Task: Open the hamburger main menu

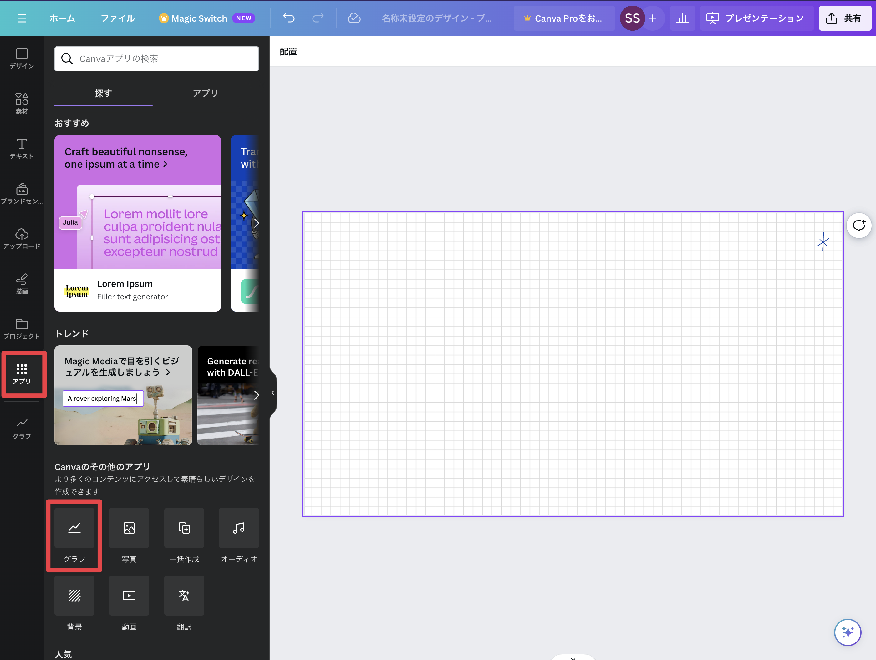Action: tap(22, 18)
